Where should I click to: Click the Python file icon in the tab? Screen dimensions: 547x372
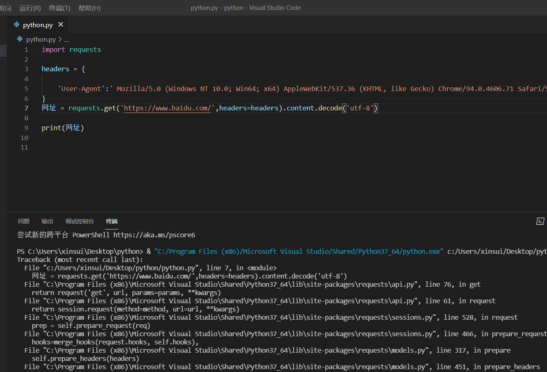point(17,25)
